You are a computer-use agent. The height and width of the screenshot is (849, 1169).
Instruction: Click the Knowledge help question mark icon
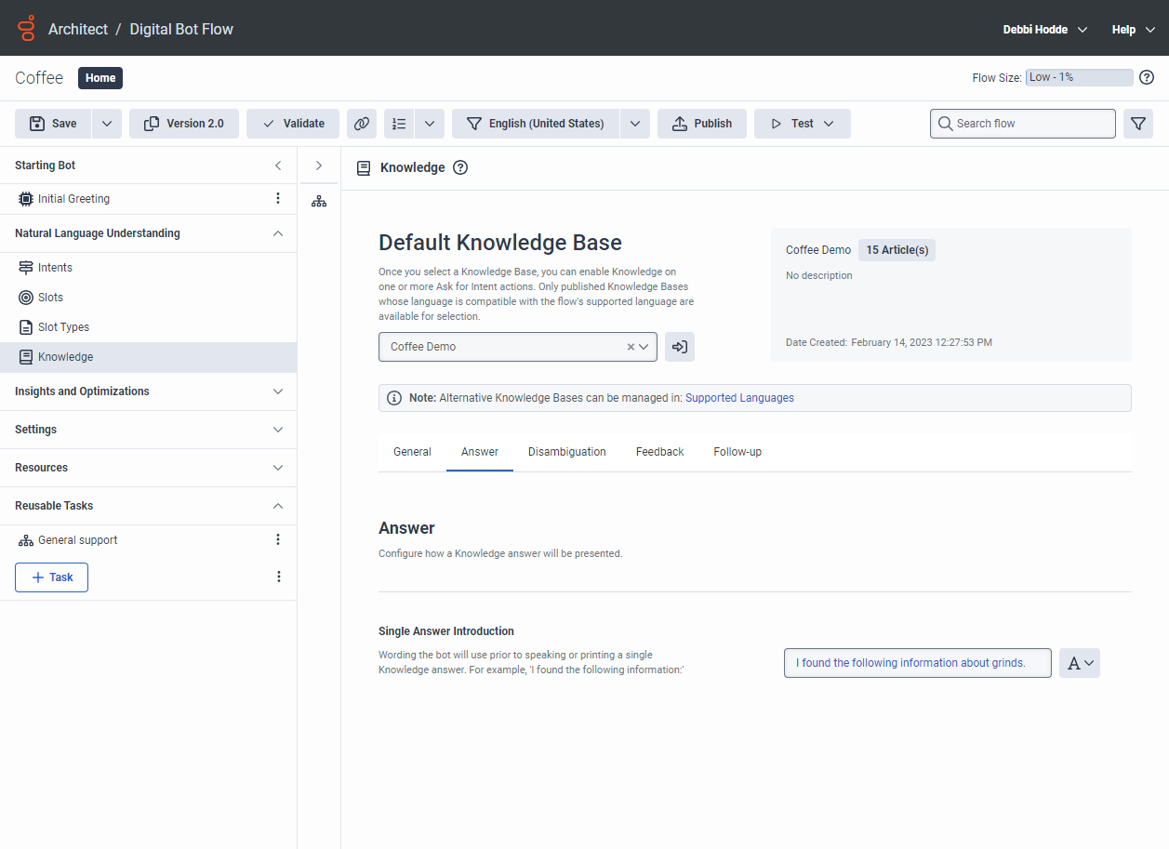point(459,168)
